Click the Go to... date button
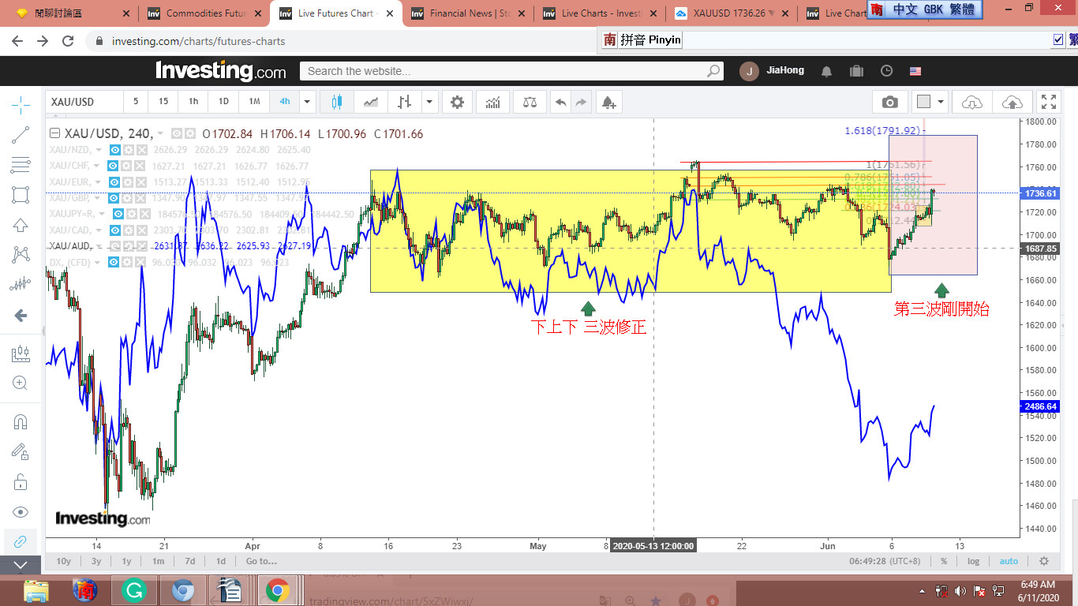The width and height of the screenshot is (1078, 606). (x=261, y=561)
